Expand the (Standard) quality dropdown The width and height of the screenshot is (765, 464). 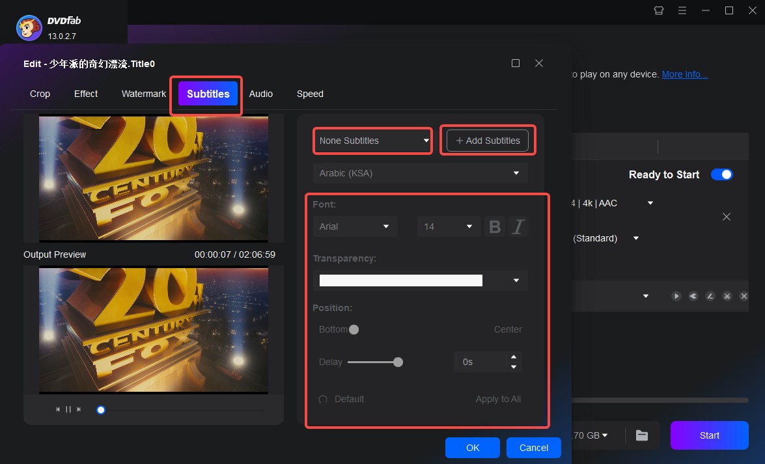click(636, 238)
